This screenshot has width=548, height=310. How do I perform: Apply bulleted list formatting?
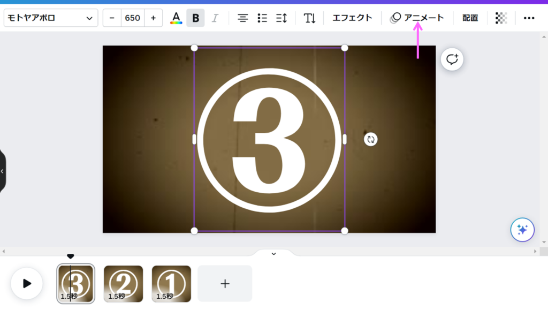[262, 18]
